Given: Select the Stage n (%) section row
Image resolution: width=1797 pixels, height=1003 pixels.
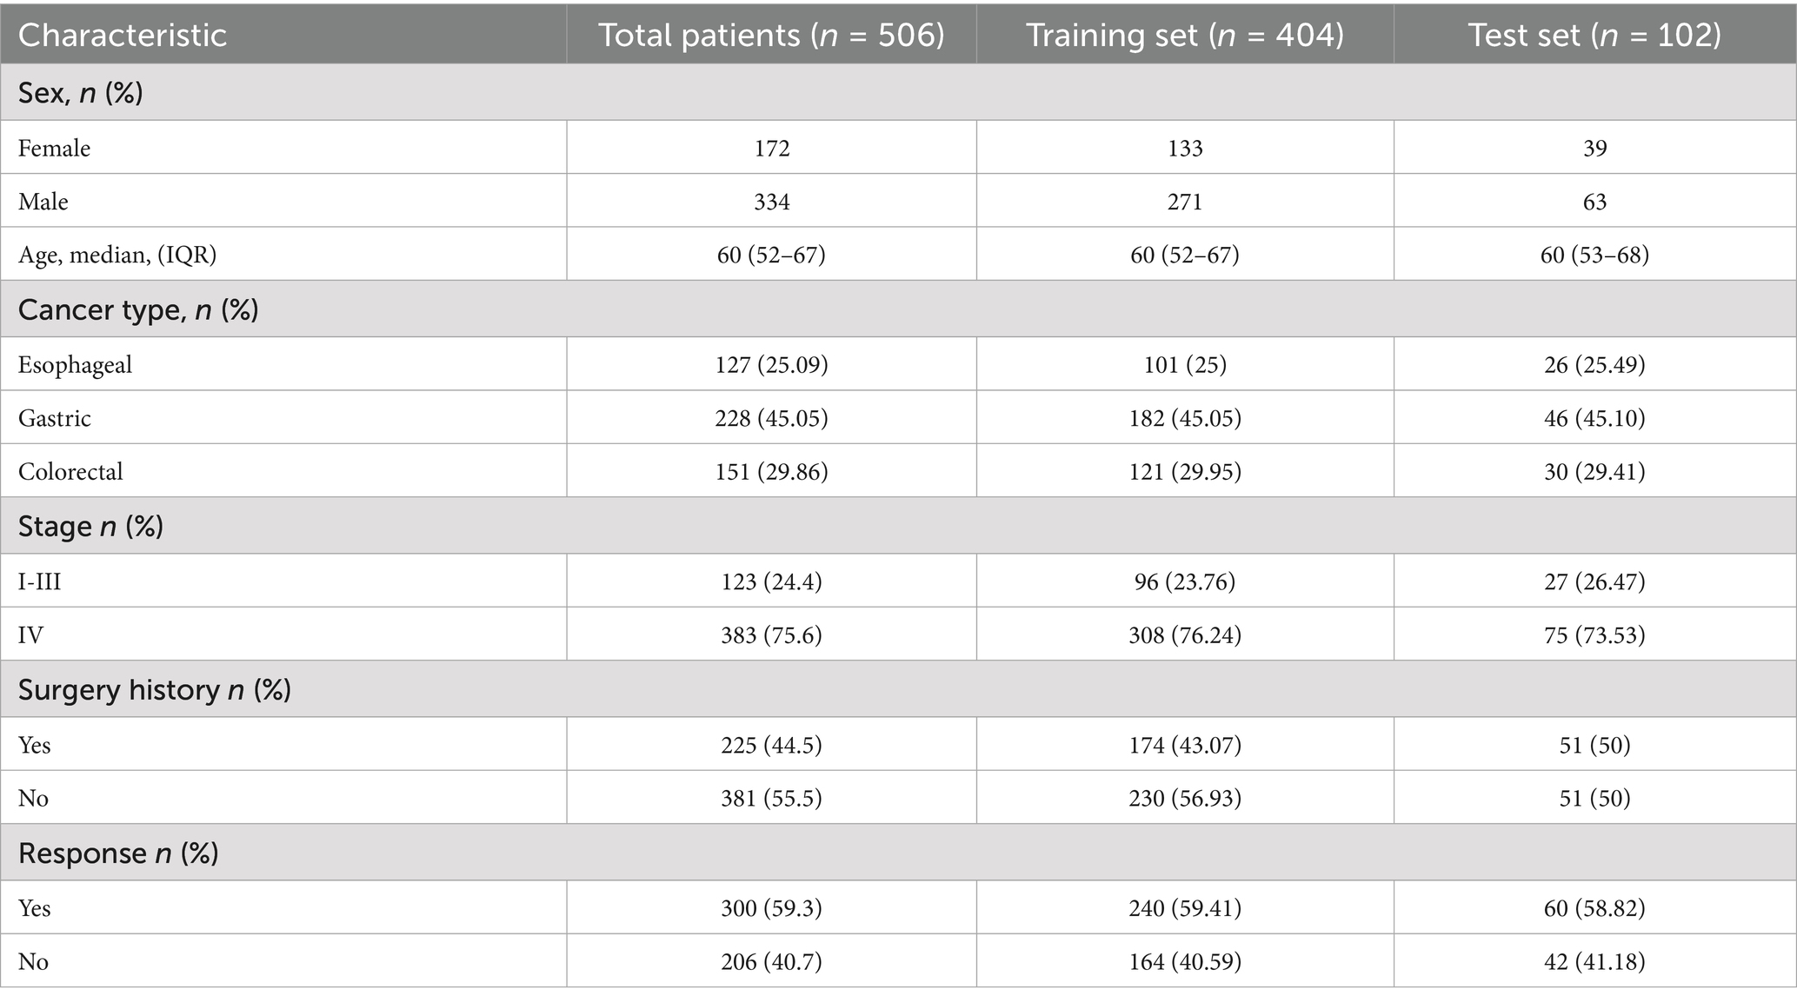Looking at the screenshot, I should tap(90, 526).
